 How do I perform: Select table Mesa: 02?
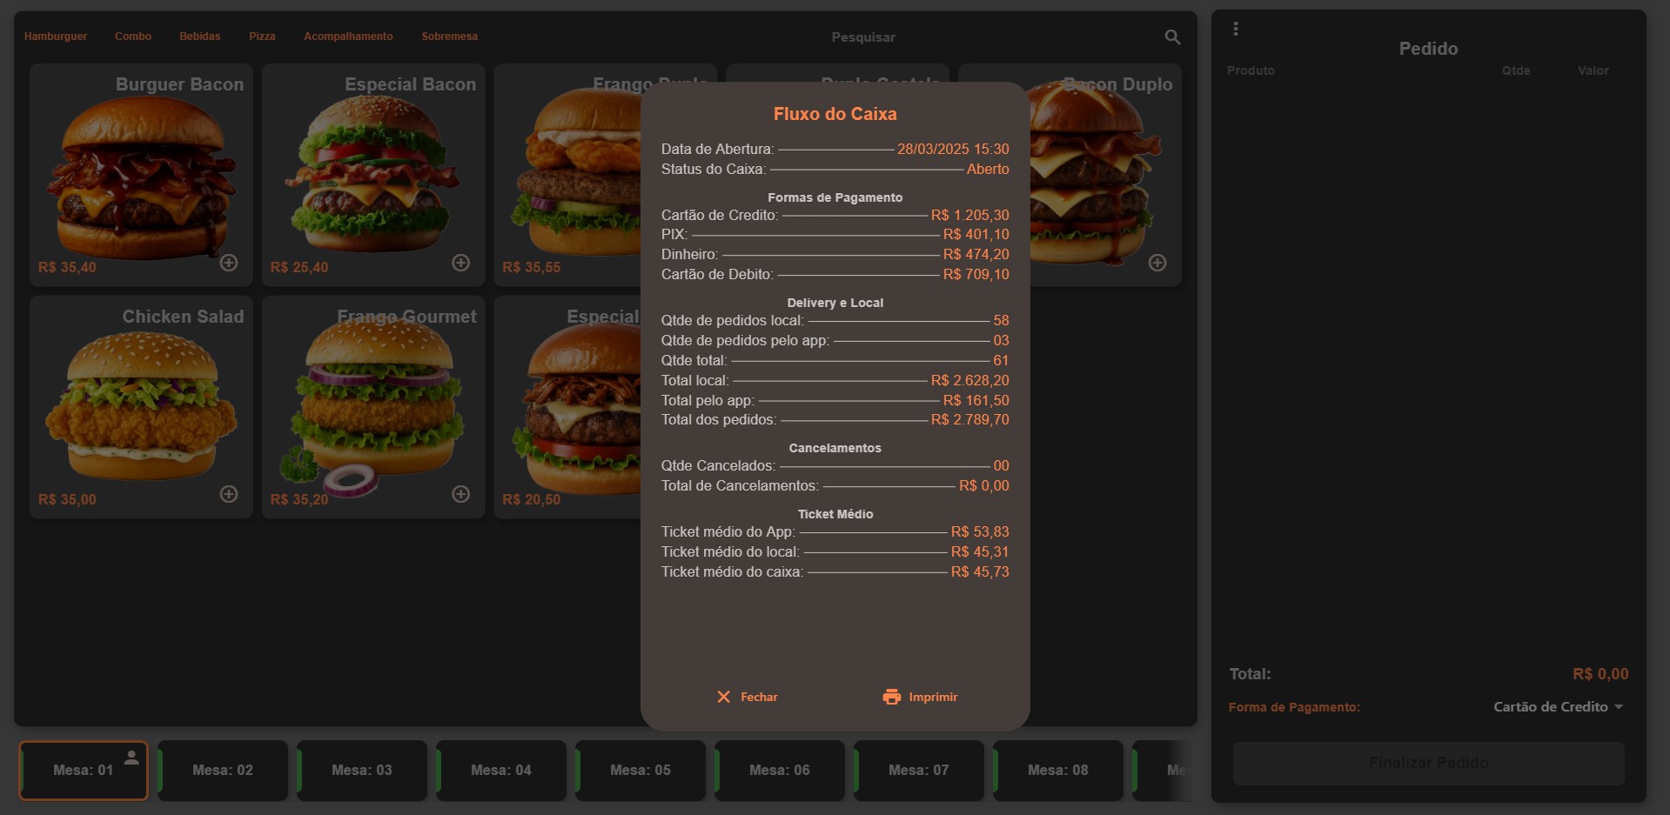pos(223,770)
